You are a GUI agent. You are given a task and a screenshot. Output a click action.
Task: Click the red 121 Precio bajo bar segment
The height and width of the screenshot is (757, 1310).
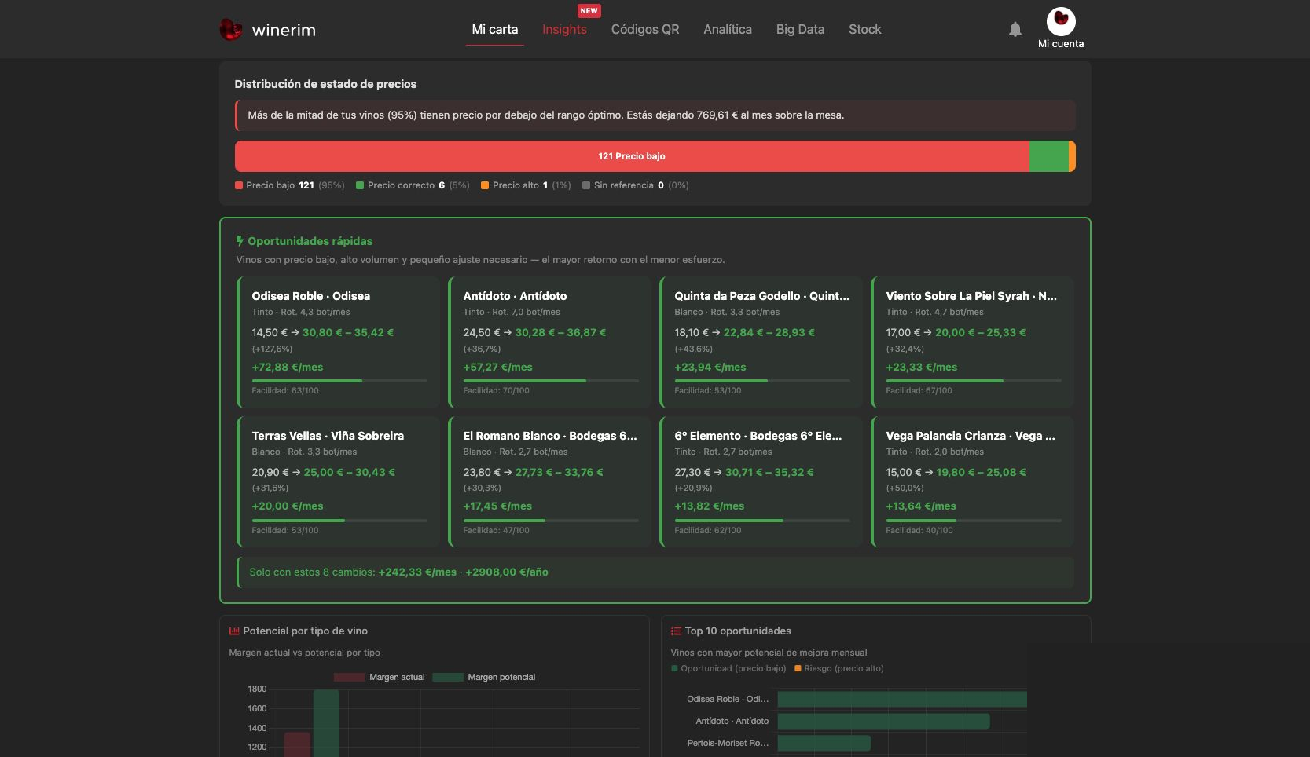[x=632, y=156]
